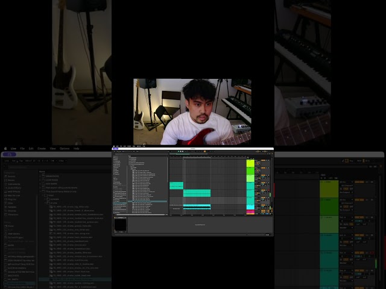Open the Help menu in the dimmed background menu bar

(77, 149)
